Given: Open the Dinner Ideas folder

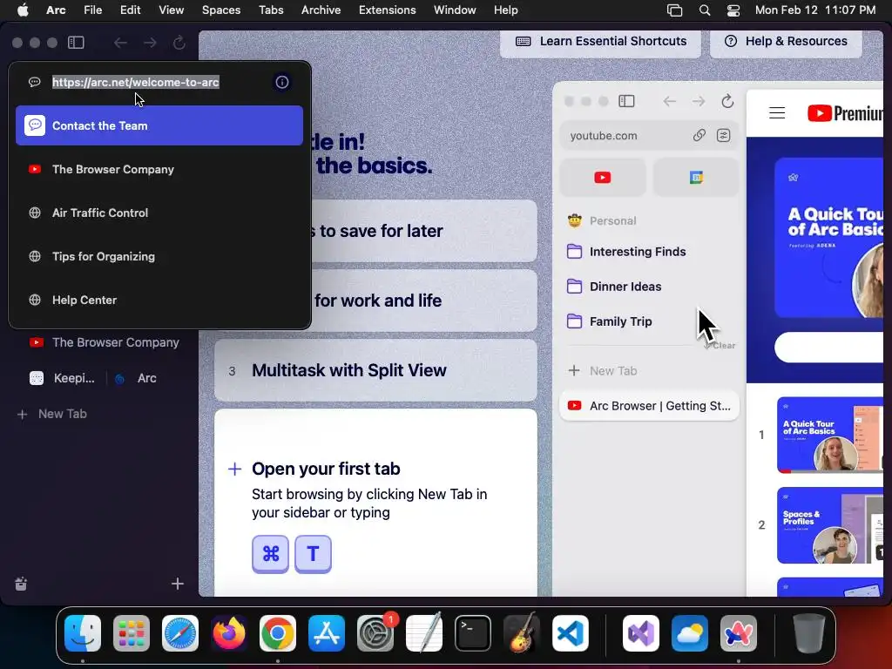Looking at the screenshot, I should (x=614, y=287).
